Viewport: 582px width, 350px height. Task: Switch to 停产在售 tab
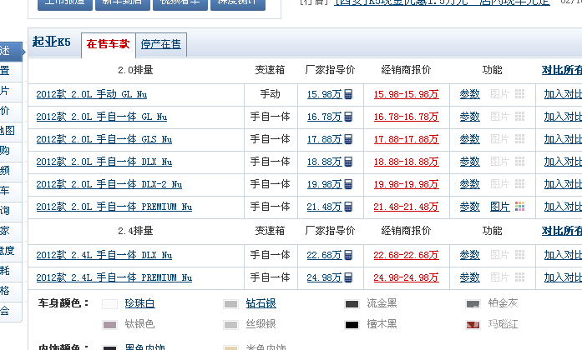click(161, 44)
